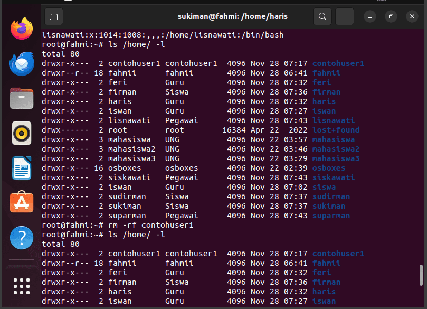Open the Files manager in the dock

tap(22, 98)
